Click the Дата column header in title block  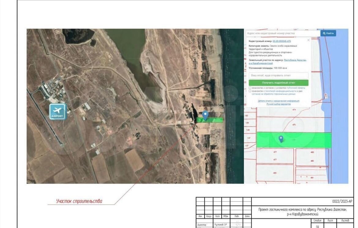tap(247, 216)
